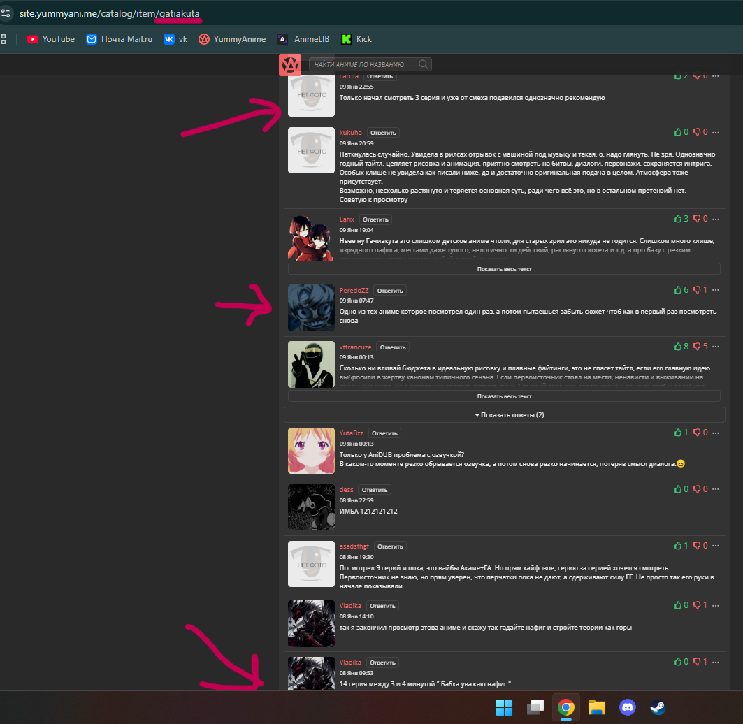Screen dimensions: 743x724
Task: Open xtfrancuze's profile via username
Action: [x=355, y=347]
